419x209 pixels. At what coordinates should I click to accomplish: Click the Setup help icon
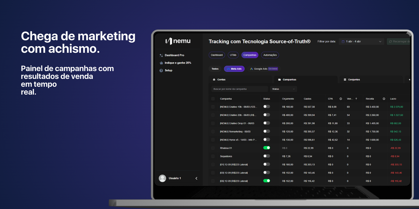click(161, 71)
